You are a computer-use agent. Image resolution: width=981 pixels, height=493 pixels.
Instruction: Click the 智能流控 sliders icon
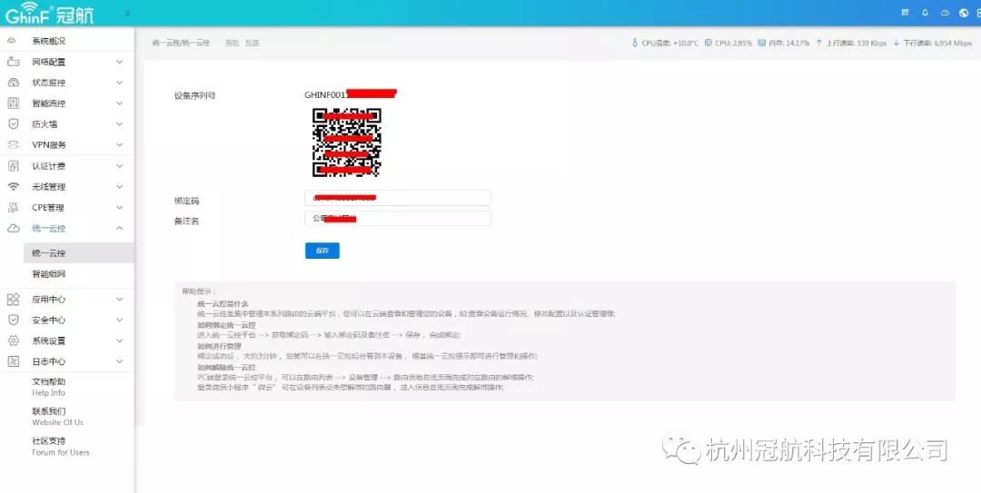(x=13, y=104)
